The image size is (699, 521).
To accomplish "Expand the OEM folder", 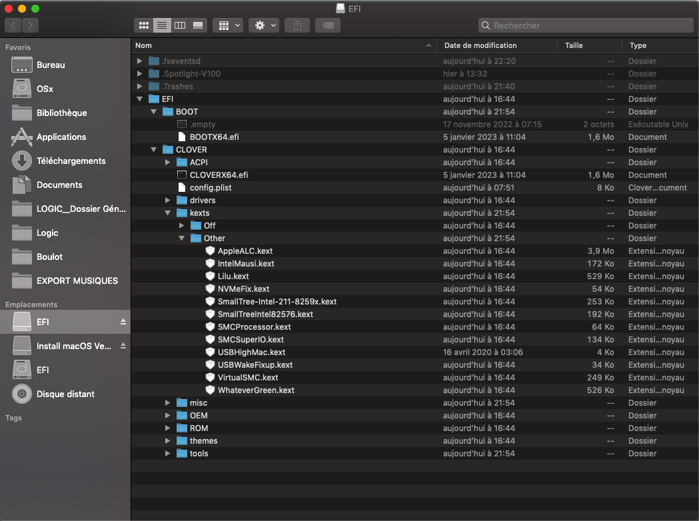I will pos(168,415).
